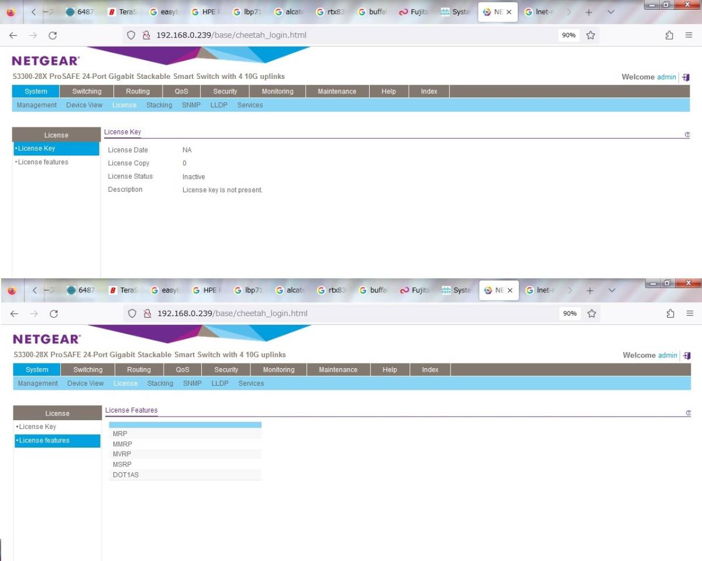Image resolution: width=702 pixels, height=561 pixels.
Task: Open SNMP submenu on License Features page
Action: point(192,383)
